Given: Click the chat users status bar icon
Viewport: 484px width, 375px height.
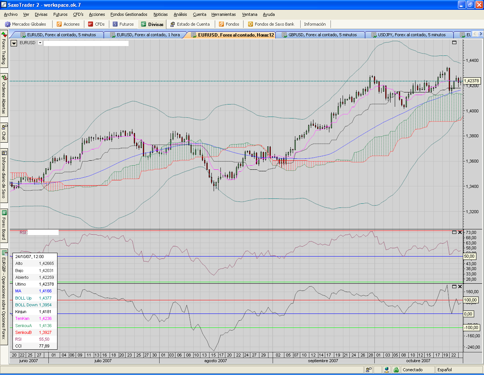Looking at the screenshot, I should point(369,370).
